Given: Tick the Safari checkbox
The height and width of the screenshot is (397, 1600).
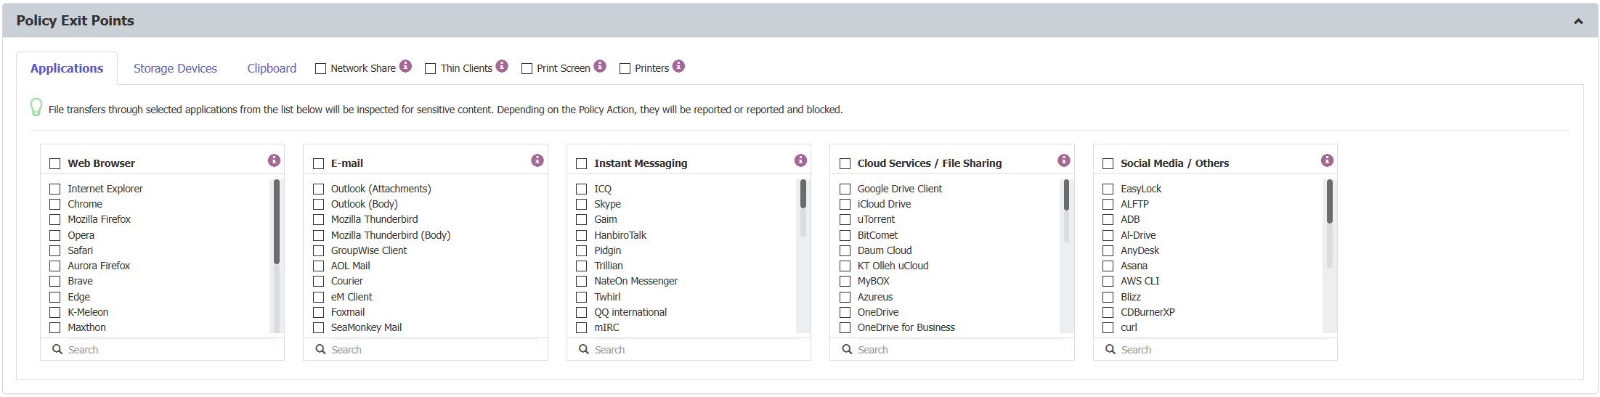Looking at the screenshot, I should pos(54,250).
